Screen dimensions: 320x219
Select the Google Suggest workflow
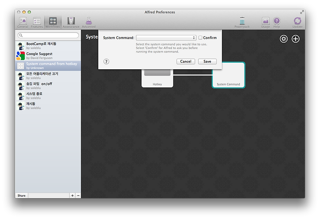(x=48, y=56)
